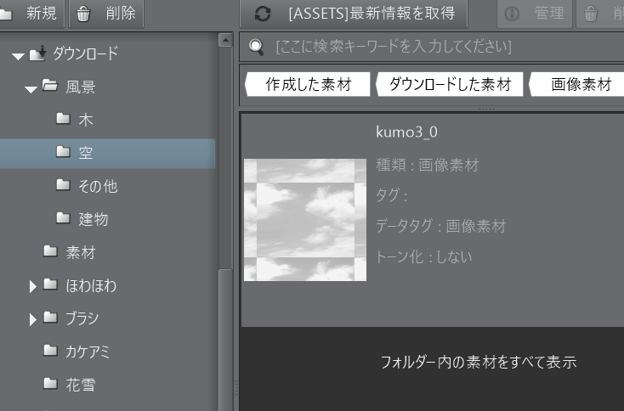Image resolution: width=624 pixels, height=411 pixels.
Task: Click the folder icon beside 建物
Action: 63,218
